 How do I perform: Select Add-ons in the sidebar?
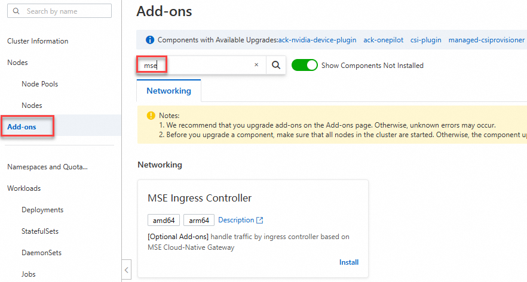click(x=22, y=127)
